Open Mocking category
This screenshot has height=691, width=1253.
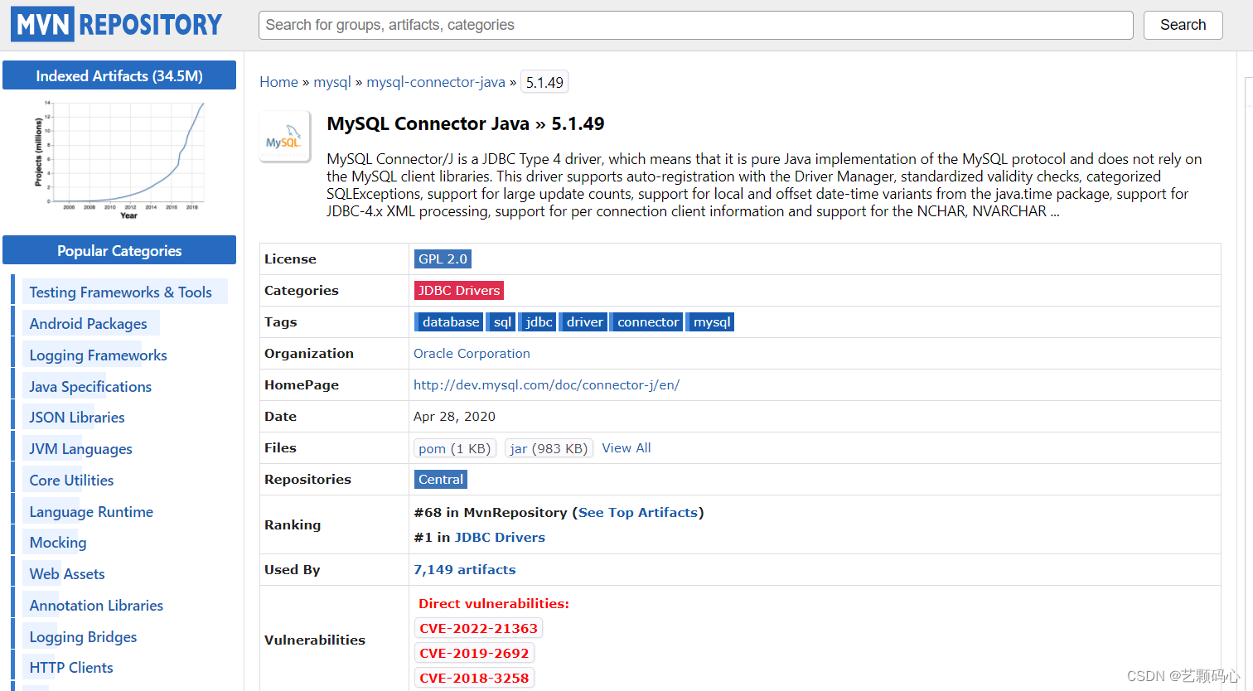click(x=58, y=542)
